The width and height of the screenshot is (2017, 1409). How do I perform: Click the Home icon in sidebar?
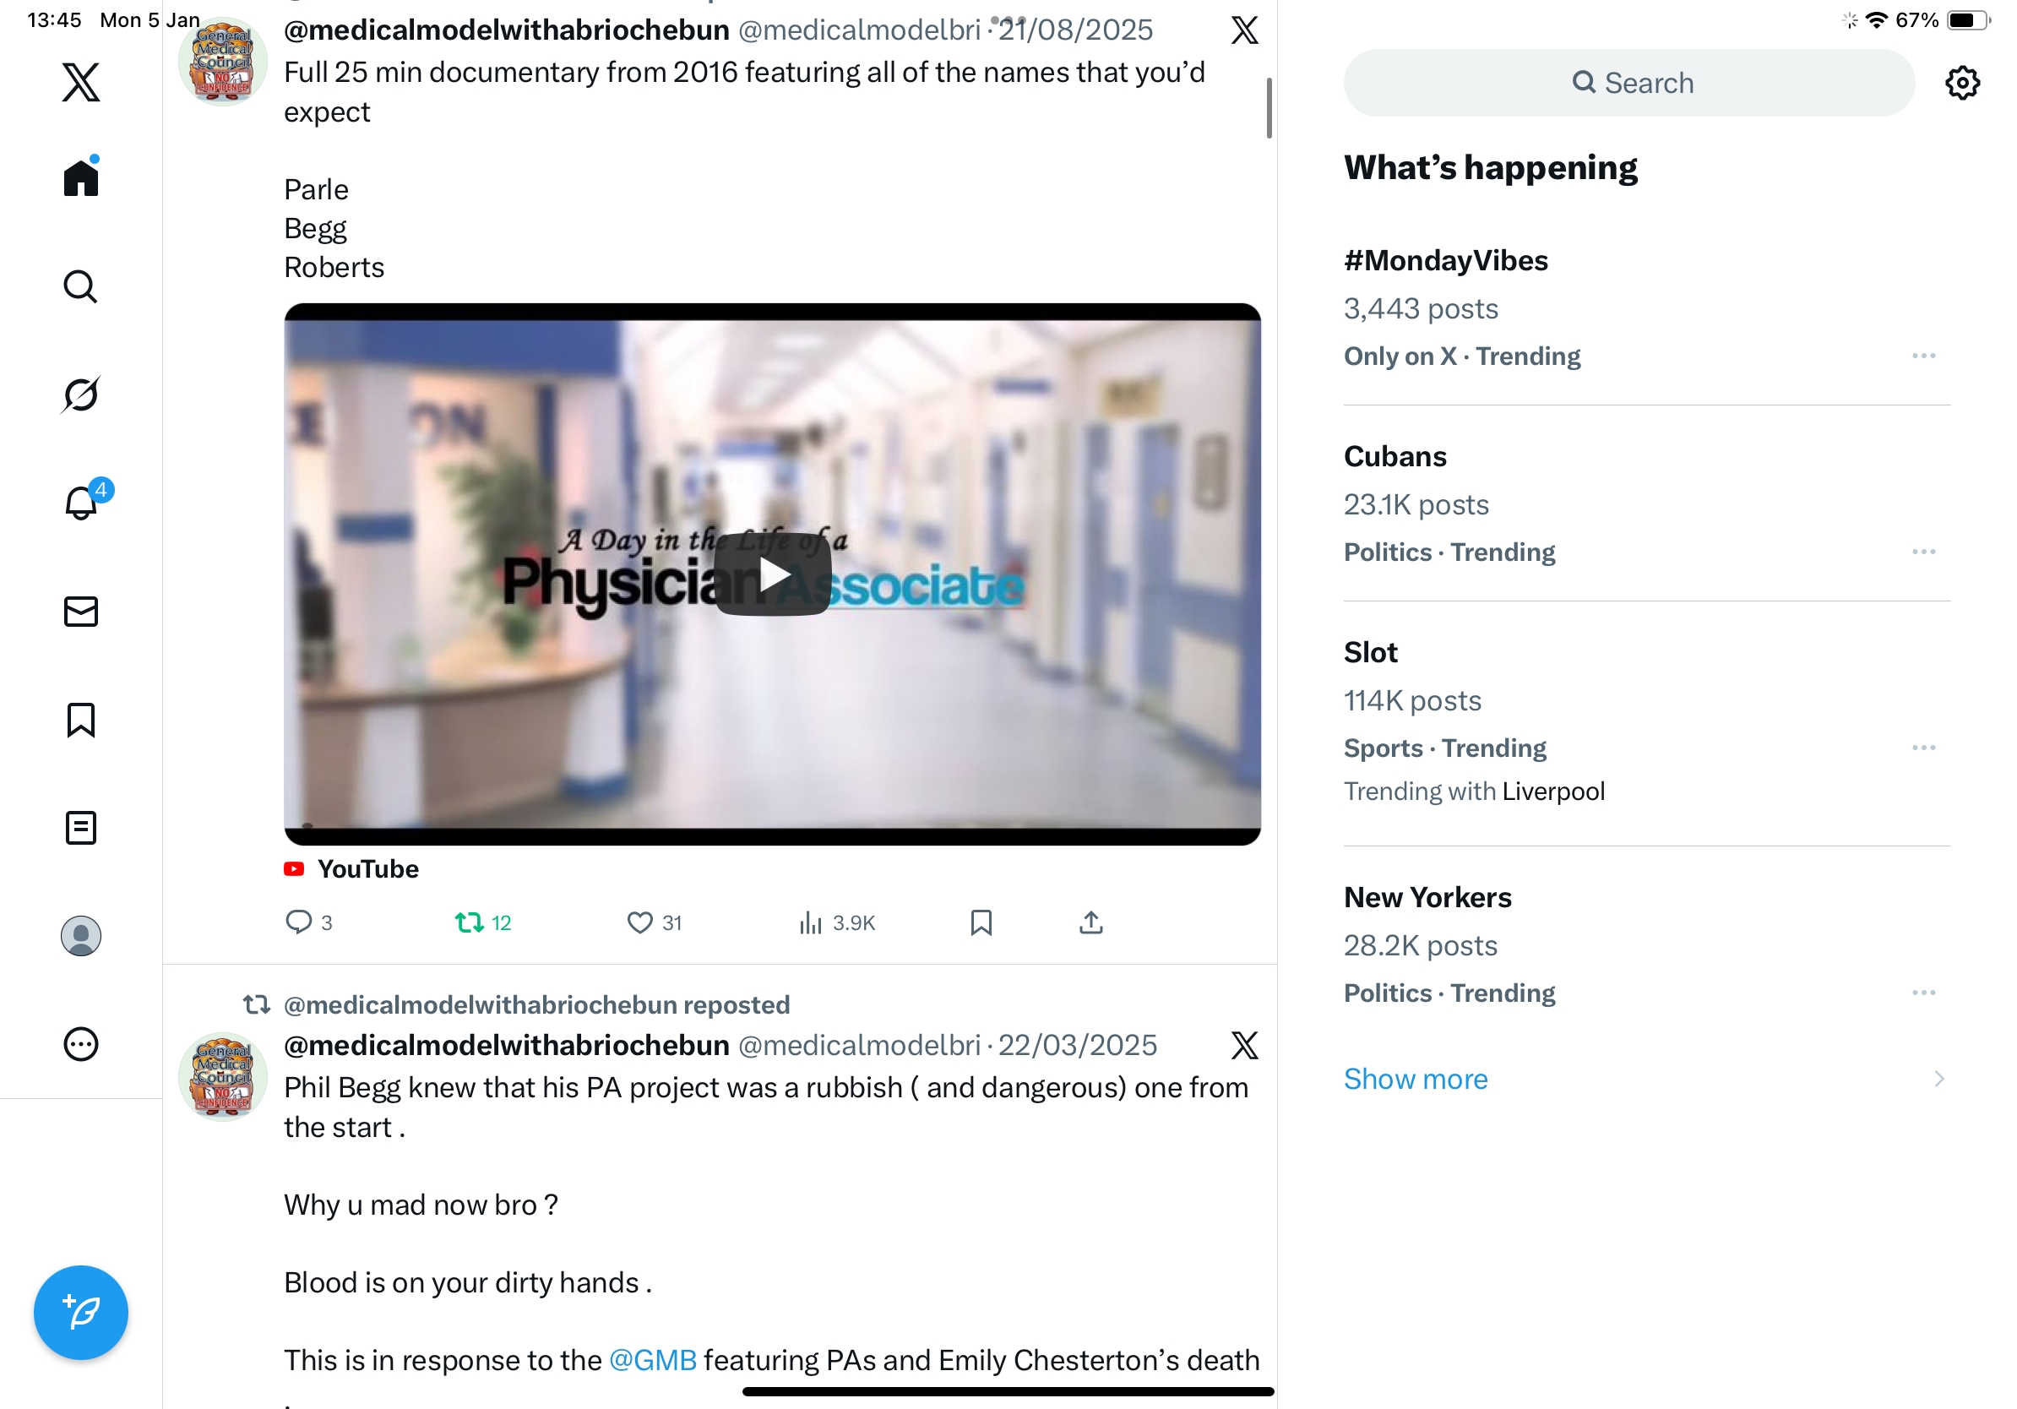[x=81, y=178]
